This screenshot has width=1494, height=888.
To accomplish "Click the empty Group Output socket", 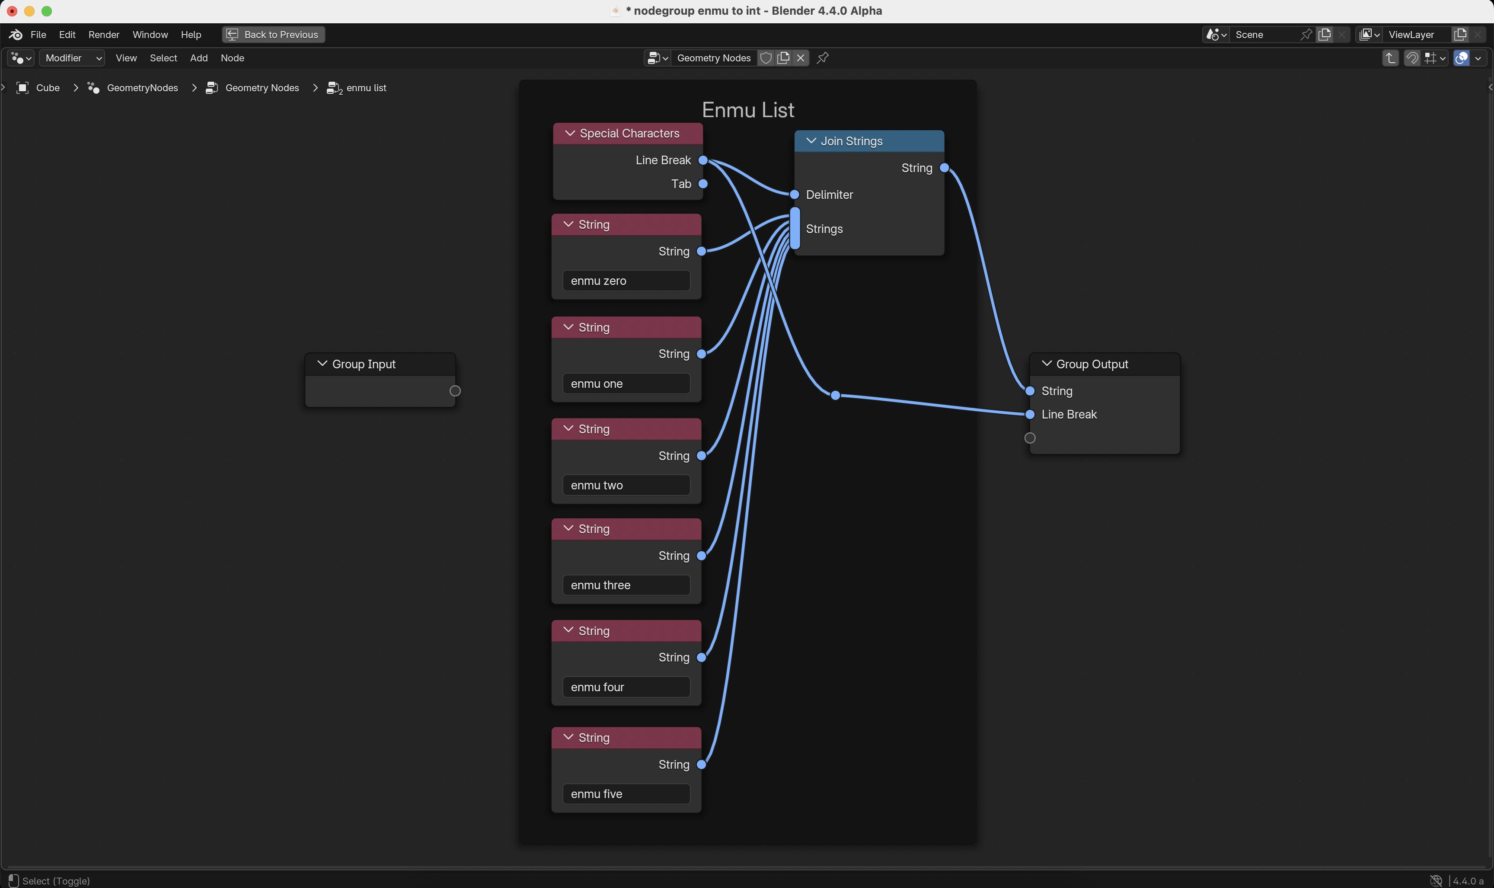I will pyautogui.click(x=1030, y=438).
